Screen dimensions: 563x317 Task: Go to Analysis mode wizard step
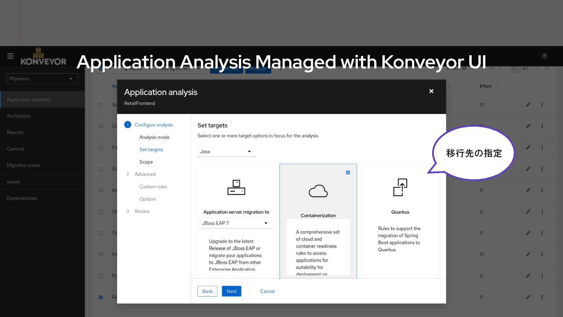click(x=154, y=137)
